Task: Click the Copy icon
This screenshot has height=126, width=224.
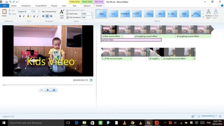Action: (9, 14)
